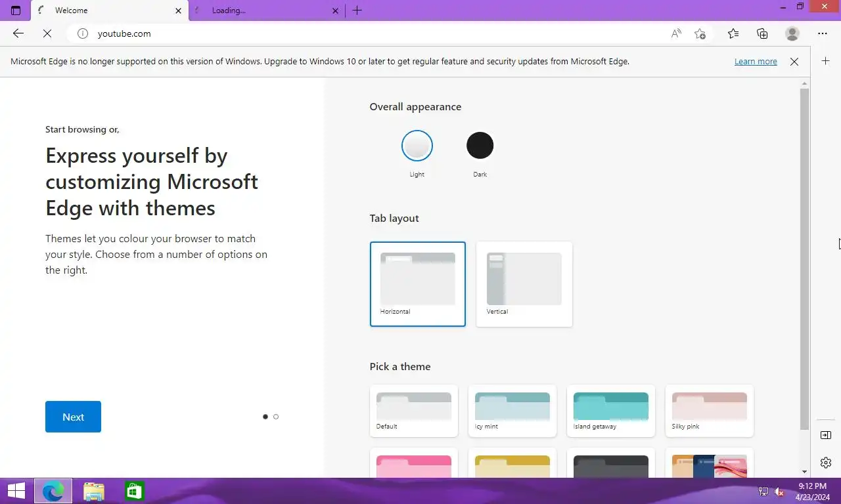Pick the Silky pink theme

coord(710,411)
